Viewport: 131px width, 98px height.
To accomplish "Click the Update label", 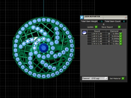I will (90, 27).
